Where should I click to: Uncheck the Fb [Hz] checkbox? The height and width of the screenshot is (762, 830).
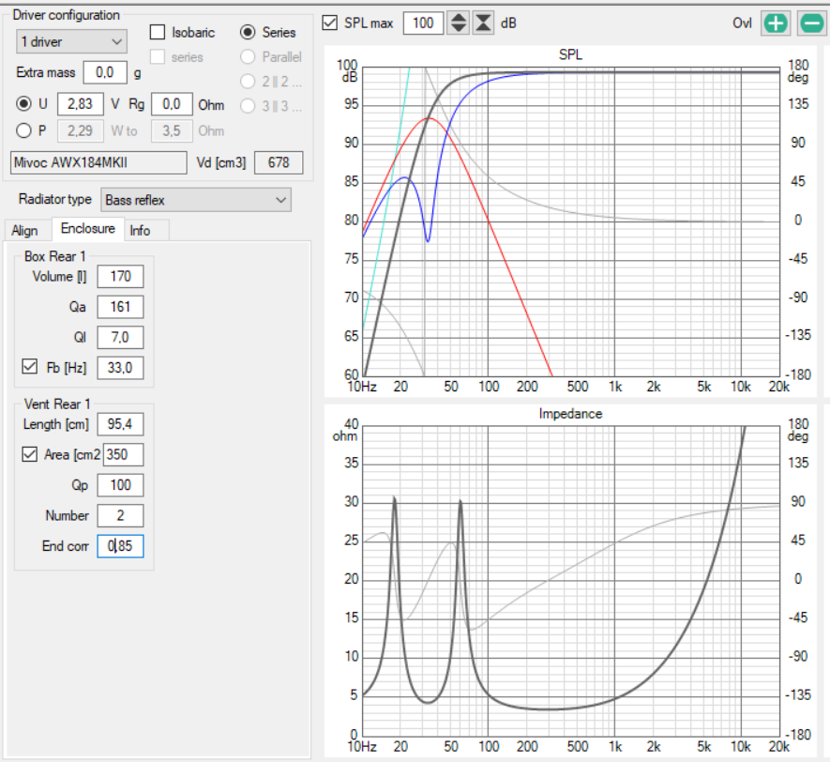(x=29, y=368)
